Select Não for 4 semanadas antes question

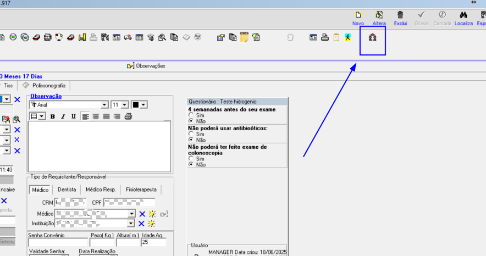pyautogui.click(x=191, y=121)
